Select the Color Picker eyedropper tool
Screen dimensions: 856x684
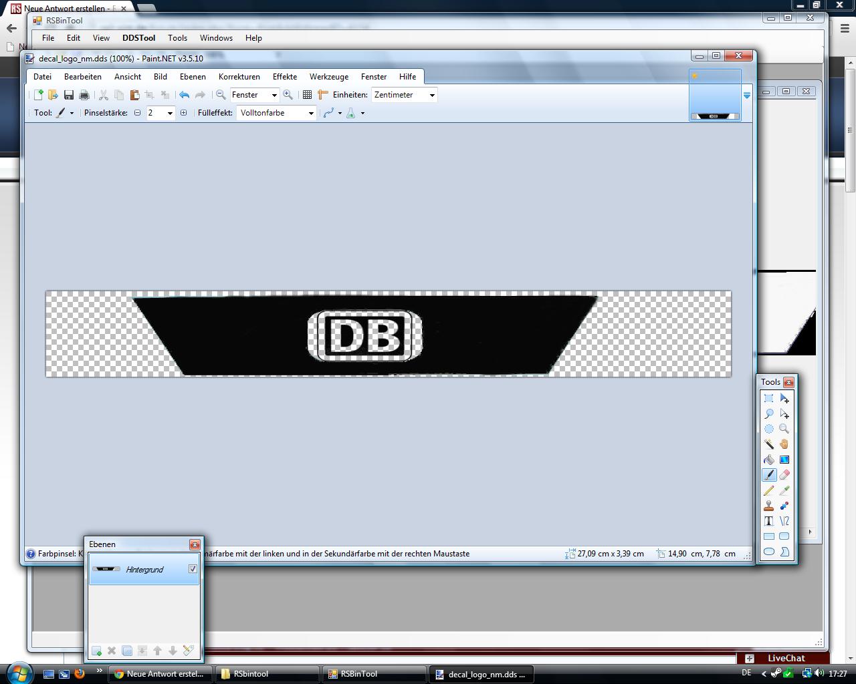tap(784, 490)
